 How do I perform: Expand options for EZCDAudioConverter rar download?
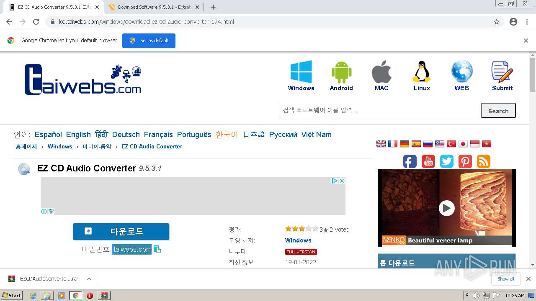89,279
